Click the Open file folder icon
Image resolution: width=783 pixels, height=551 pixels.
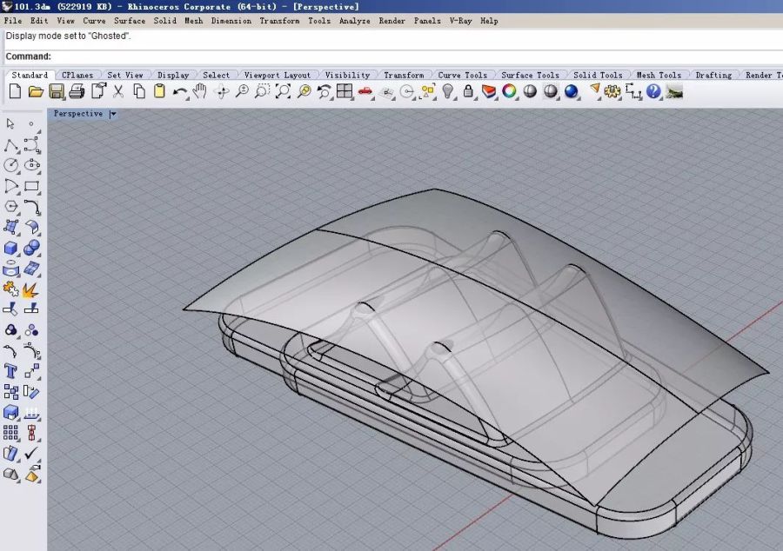pos(36,91)
